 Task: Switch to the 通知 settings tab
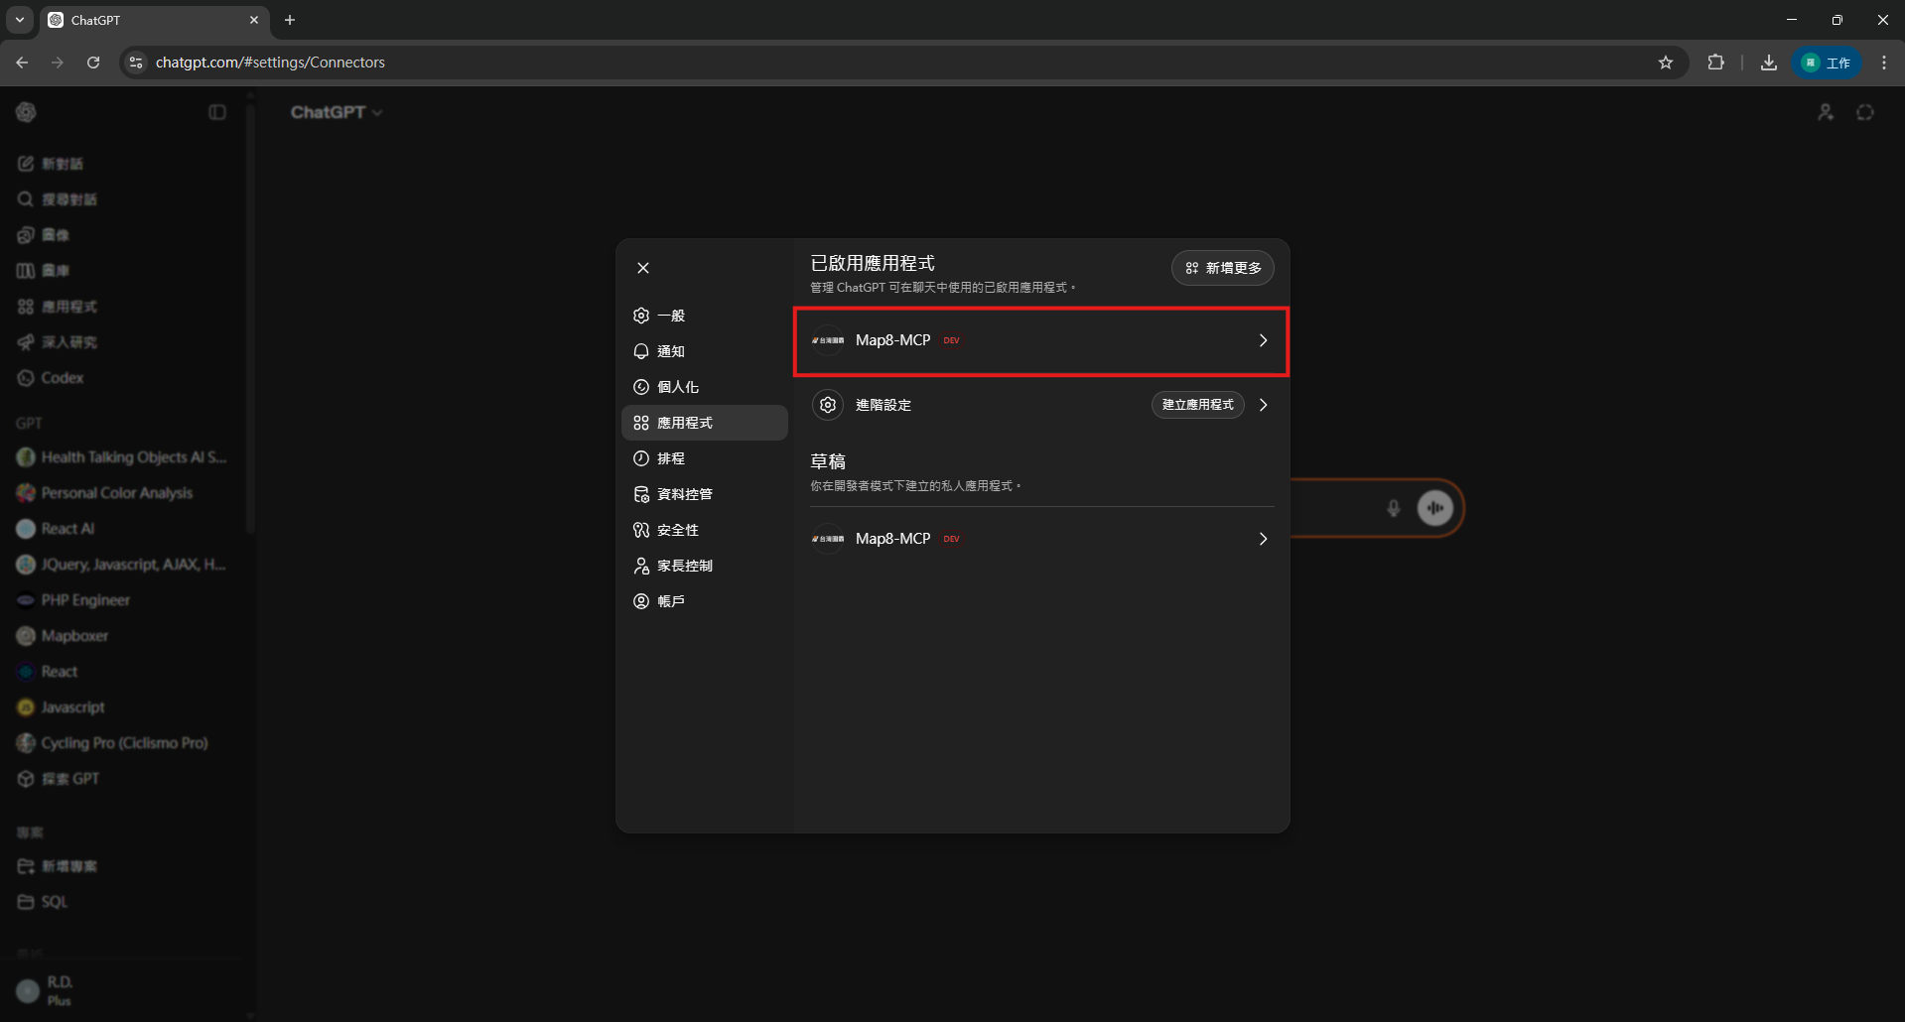coord(705,351)
